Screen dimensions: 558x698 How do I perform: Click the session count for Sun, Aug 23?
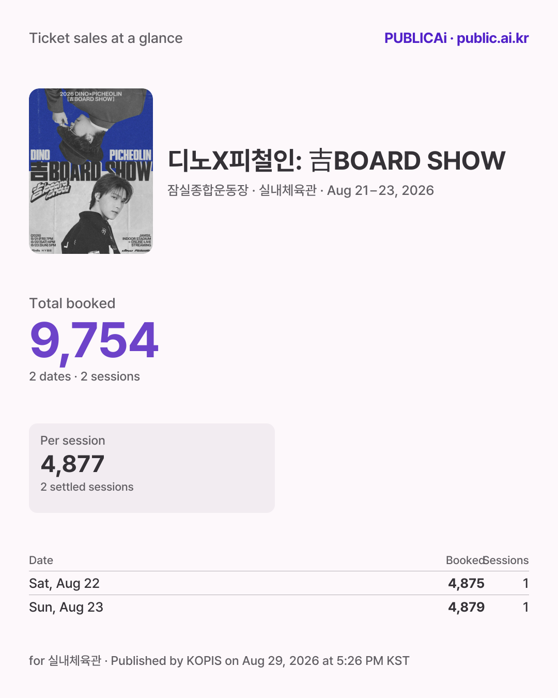pos(525,607)
